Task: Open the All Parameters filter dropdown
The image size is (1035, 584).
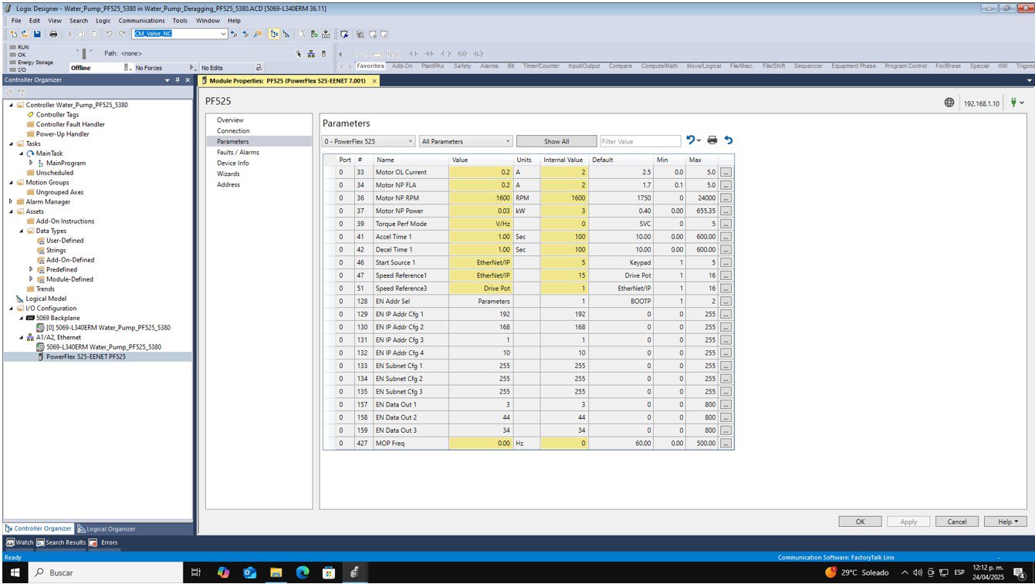Action: 465,141
